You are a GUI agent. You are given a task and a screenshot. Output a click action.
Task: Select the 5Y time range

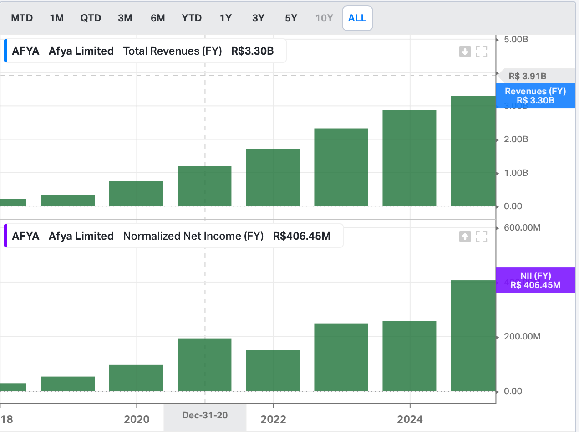point(291,18)
